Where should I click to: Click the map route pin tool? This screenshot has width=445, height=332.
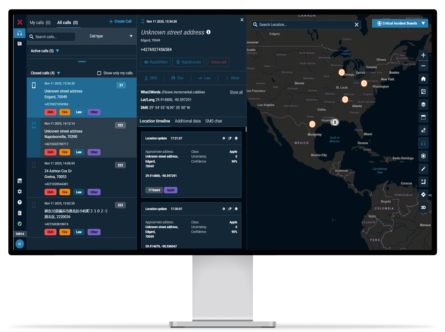click(x=423, y=130)
